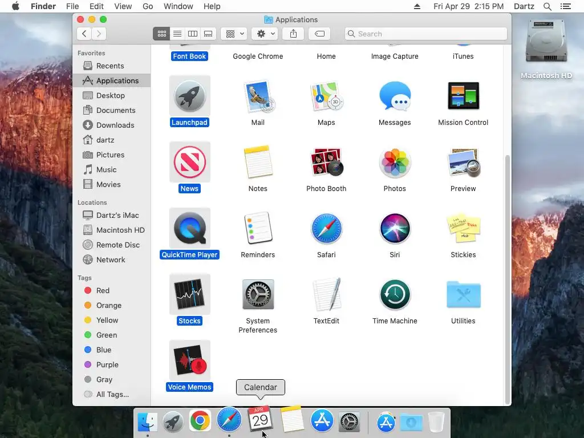
Task: Open the Messages app icon
Action: tap(395, 96)
